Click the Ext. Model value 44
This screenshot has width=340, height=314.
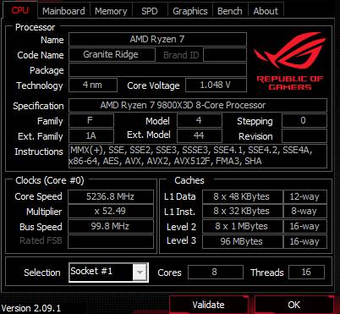coord(200,136)
